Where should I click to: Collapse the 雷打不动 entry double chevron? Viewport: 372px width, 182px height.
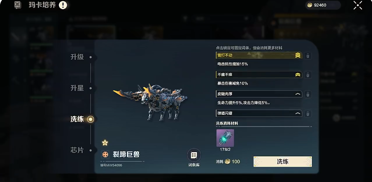tap(298, 56)
